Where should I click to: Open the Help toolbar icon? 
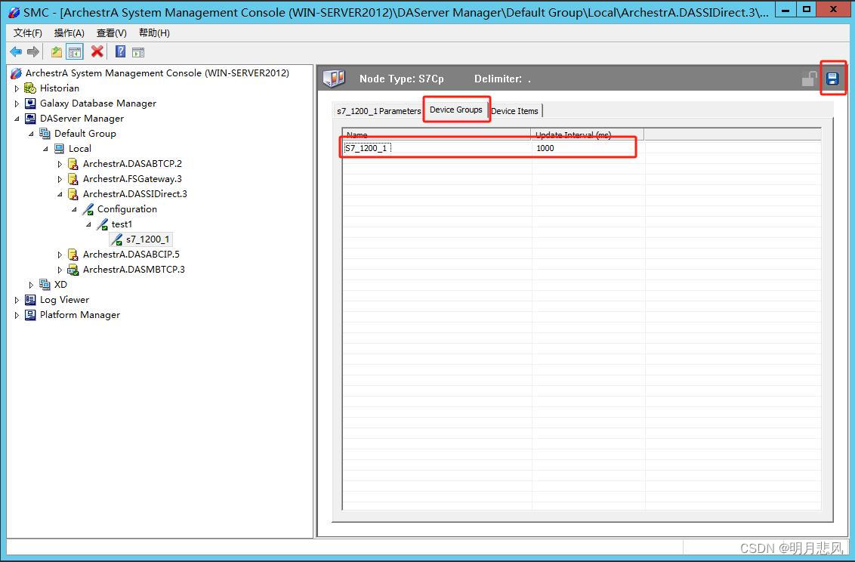pos(121,52)
